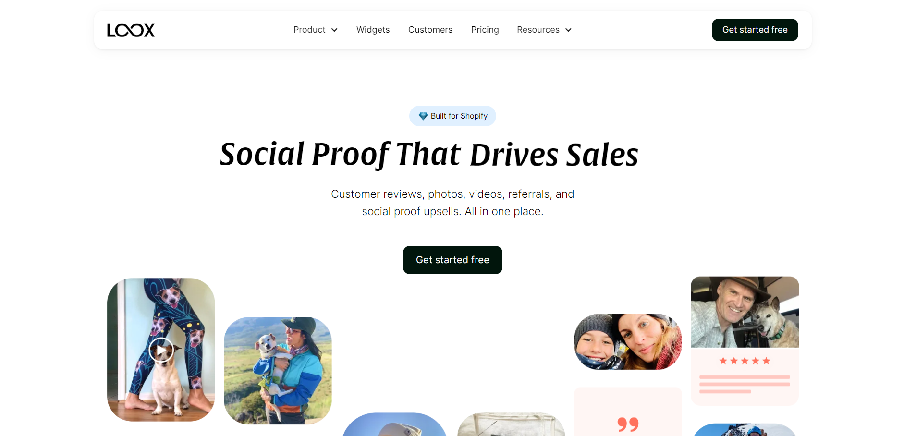Click the pink review text lines card
904x436 pixels.
745,376
